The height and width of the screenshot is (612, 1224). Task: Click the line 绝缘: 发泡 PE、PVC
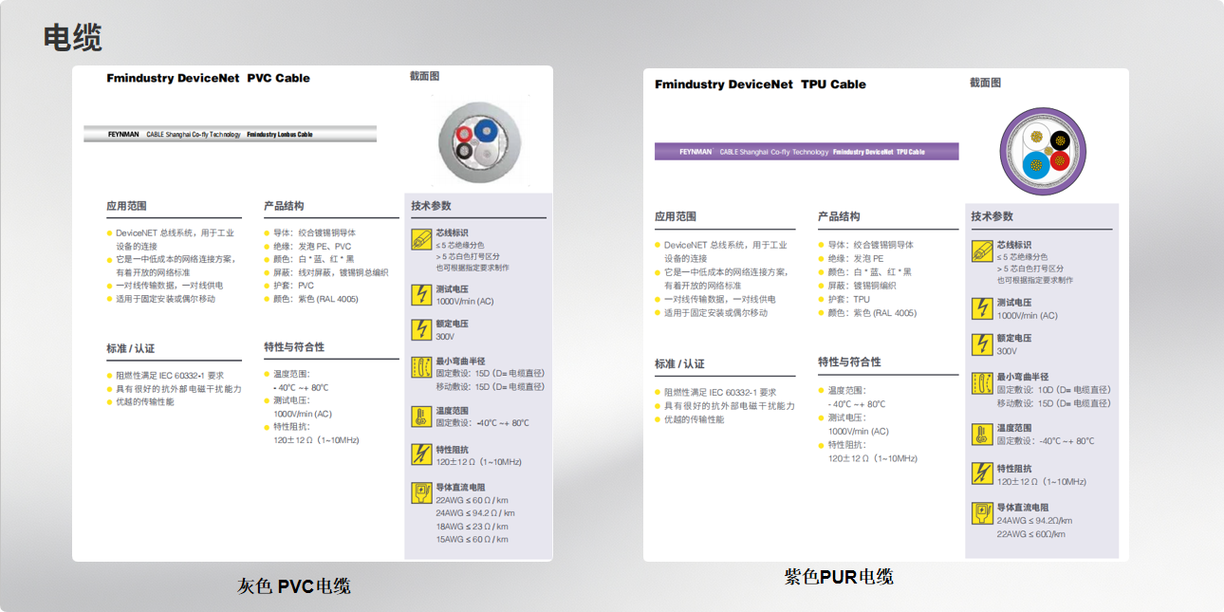[x=312, y=246]
